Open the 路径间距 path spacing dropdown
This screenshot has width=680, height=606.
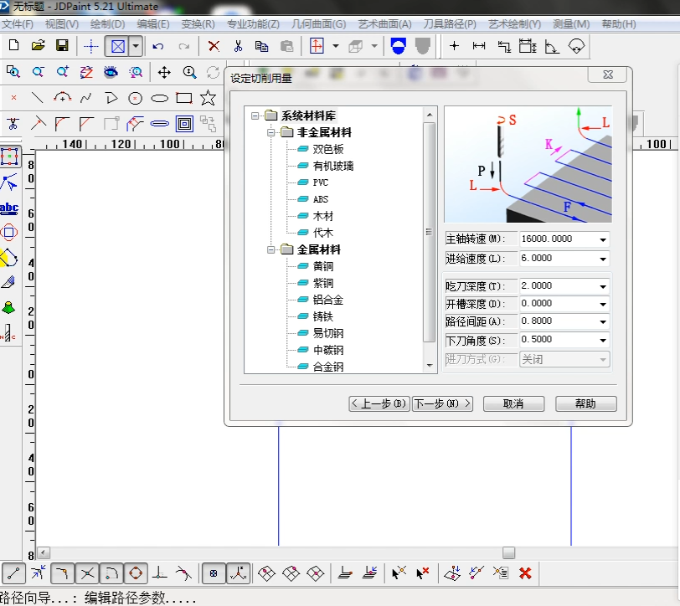coord(603,321)
